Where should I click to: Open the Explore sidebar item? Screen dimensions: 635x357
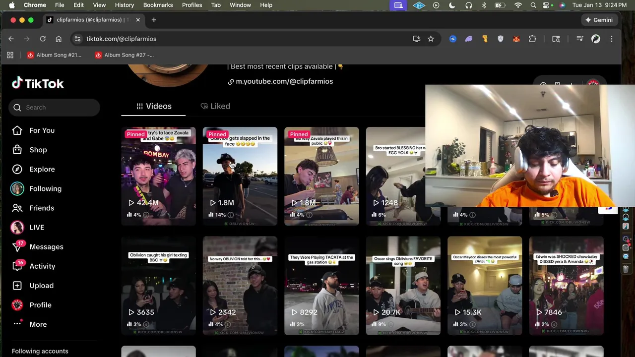pyautogui.click(x=42, y=169)
